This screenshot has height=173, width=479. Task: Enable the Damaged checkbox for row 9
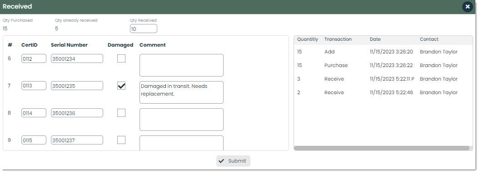point(121,140)
